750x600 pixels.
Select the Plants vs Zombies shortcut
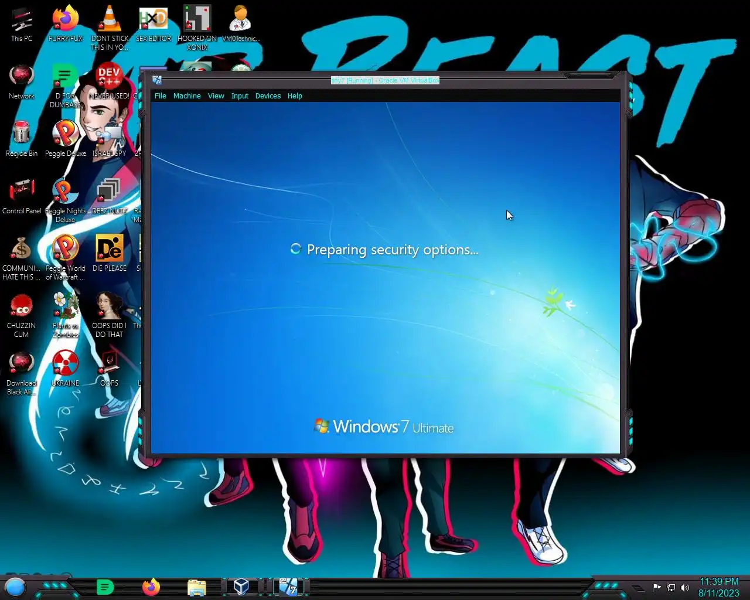[x=66, y=315]
